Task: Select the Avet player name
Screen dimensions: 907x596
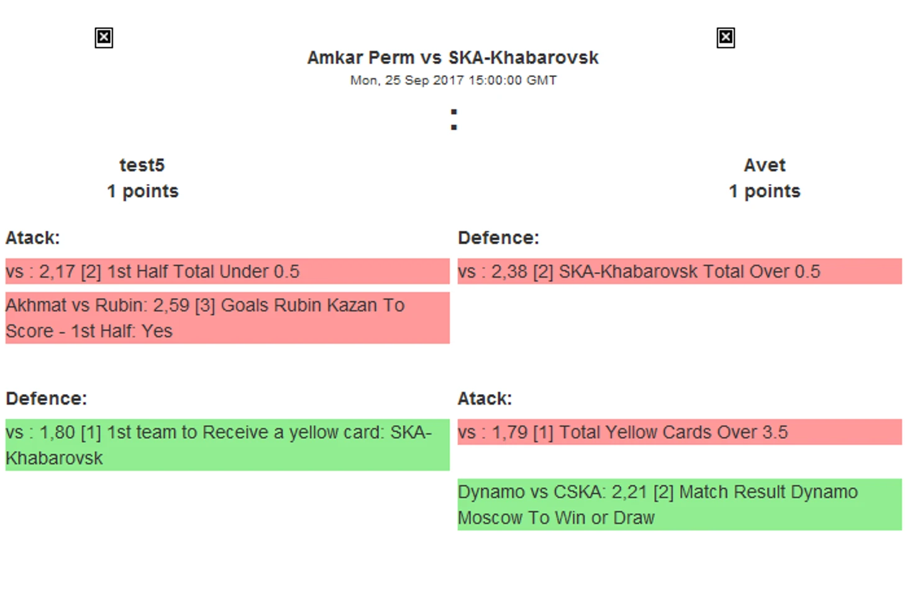Action: click(765, 165)
